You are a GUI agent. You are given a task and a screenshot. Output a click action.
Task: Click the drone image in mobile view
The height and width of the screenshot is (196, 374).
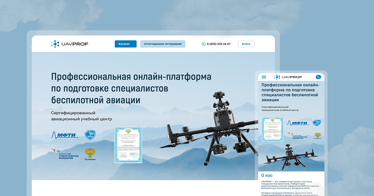pyautogui.click(x=291, y=157)
